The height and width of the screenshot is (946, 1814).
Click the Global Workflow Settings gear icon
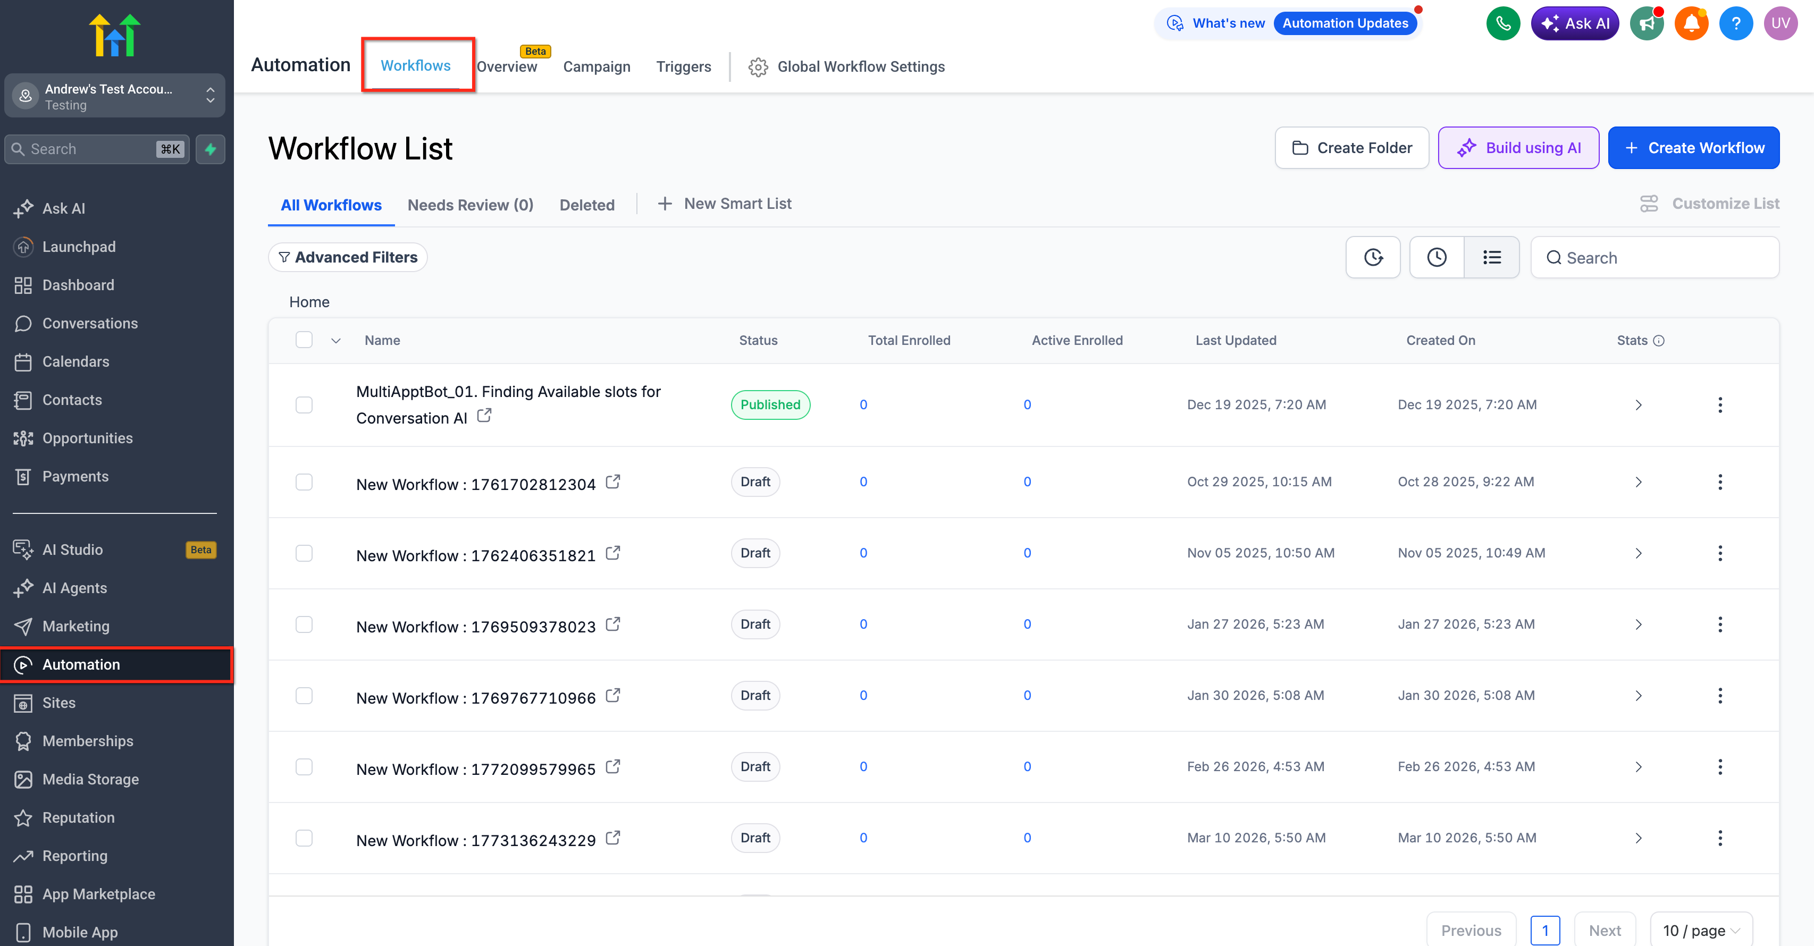point(758,67)
